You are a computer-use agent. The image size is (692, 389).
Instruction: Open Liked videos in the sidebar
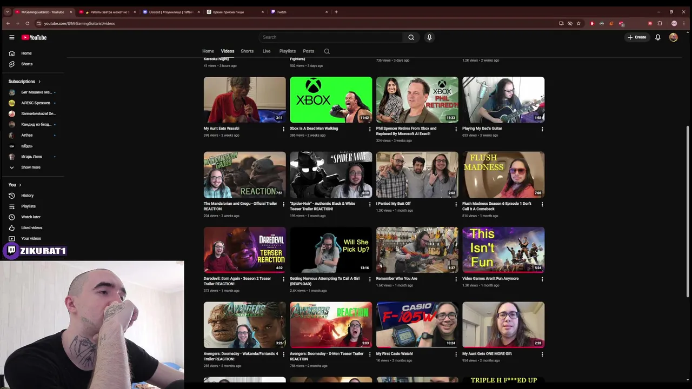coord(32,227)
